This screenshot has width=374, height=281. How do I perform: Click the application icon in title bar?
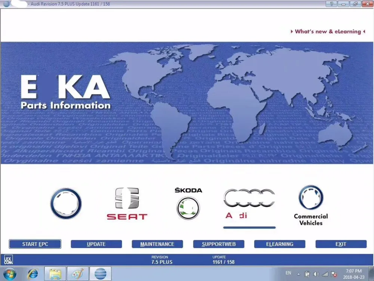[x=6, y=4]
